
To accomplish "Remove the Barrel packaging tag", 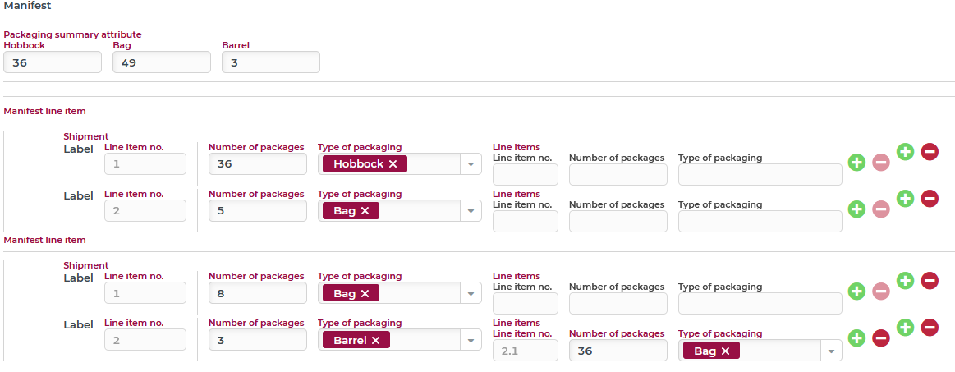I will pos(376,340).
